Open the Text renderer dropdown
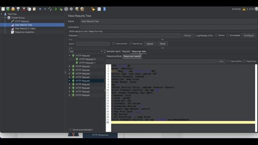 tap(86, 51)
